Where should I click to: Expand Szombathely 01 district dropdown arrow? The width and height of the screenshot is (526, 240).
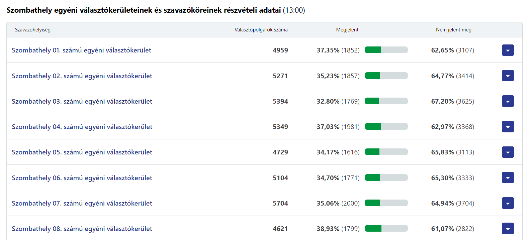pyautogui.click(x=508, y=50)
